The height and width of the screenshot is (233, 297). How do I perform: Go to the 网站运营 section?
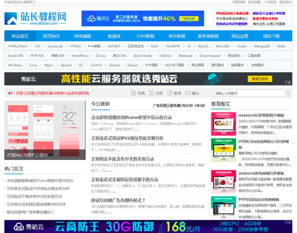240,36
